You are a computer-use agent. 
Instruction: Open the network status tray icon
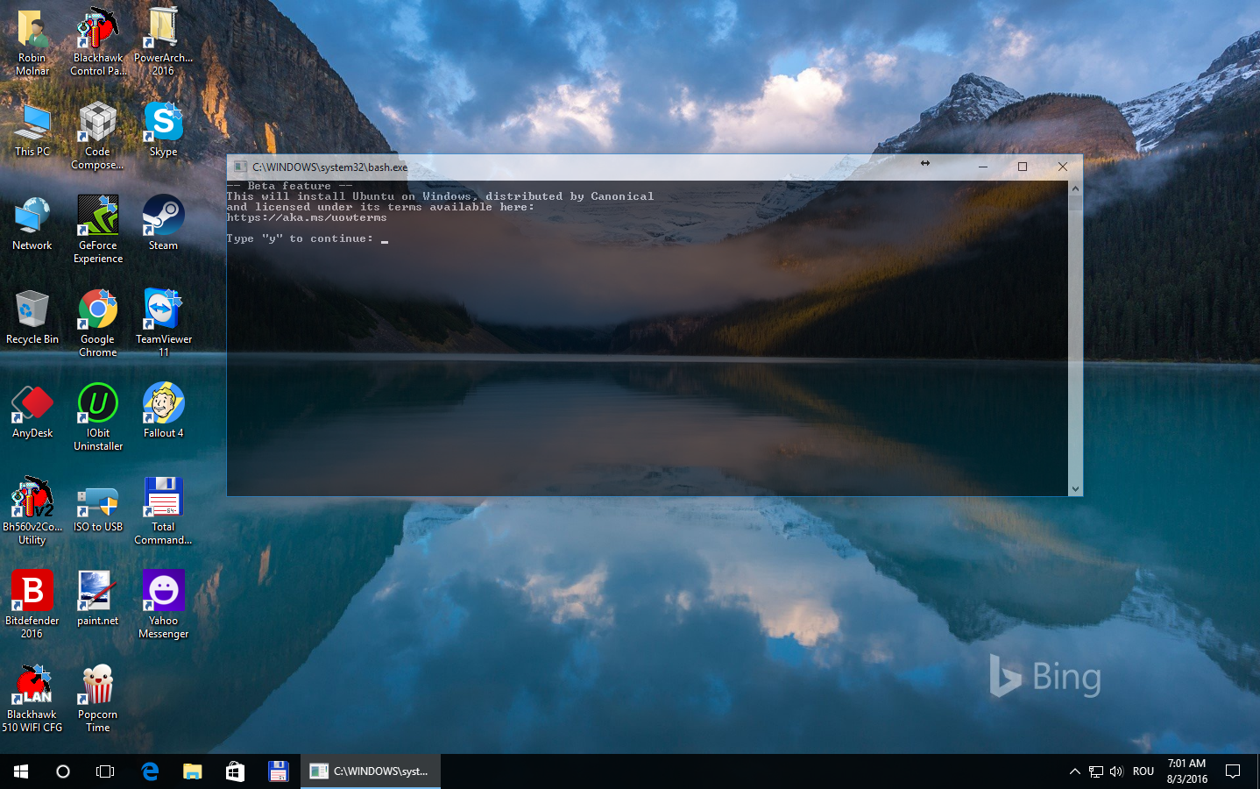click(x=1096, y=771)
